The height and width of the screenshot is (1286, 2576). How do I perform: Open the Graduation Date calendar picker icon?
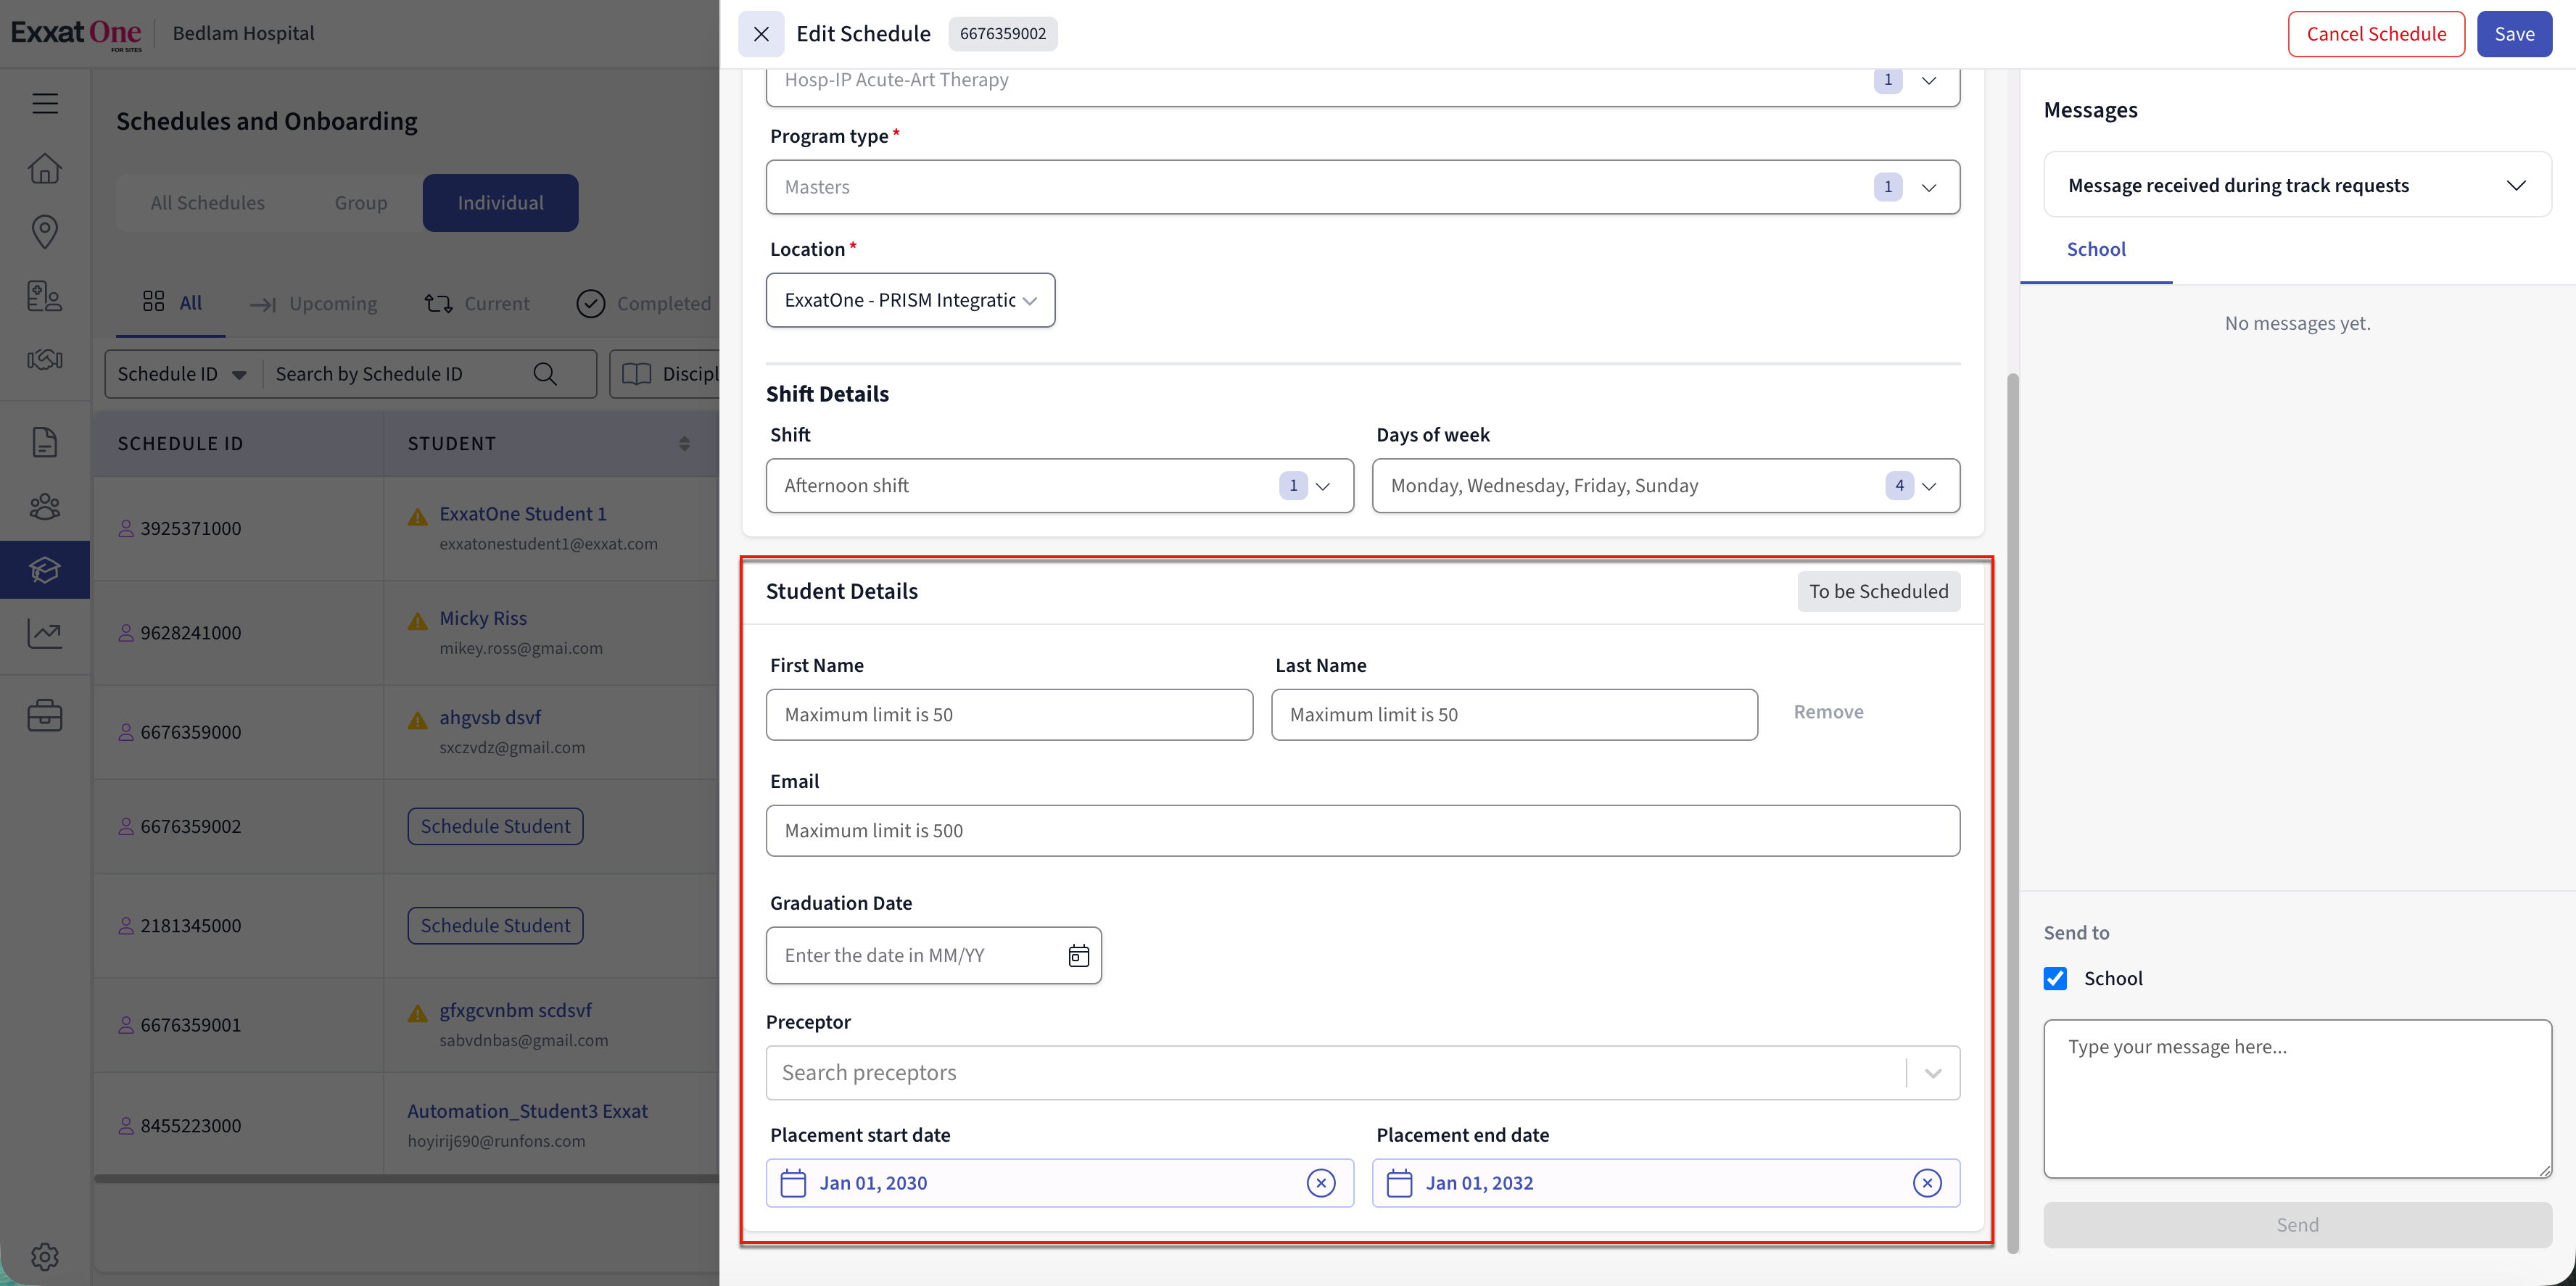click(1078, 955)
